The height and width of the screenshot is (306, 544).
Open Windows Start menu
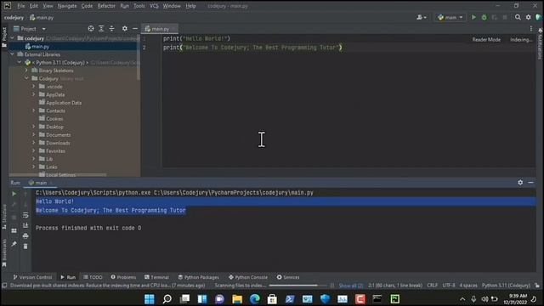(150, 298)
